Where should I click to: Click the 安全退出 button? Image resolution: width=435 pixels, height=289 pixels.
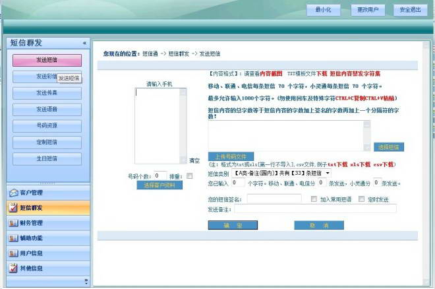pyautogui.click(x=410, y=10)
